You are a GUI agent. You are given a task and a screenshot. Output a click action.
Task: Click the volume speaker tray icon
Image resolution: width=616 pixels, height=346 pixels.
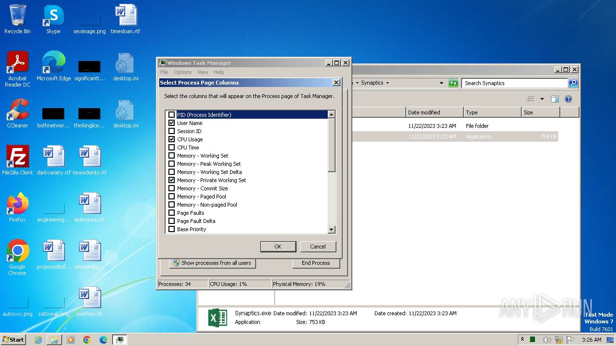click(547, 340)
